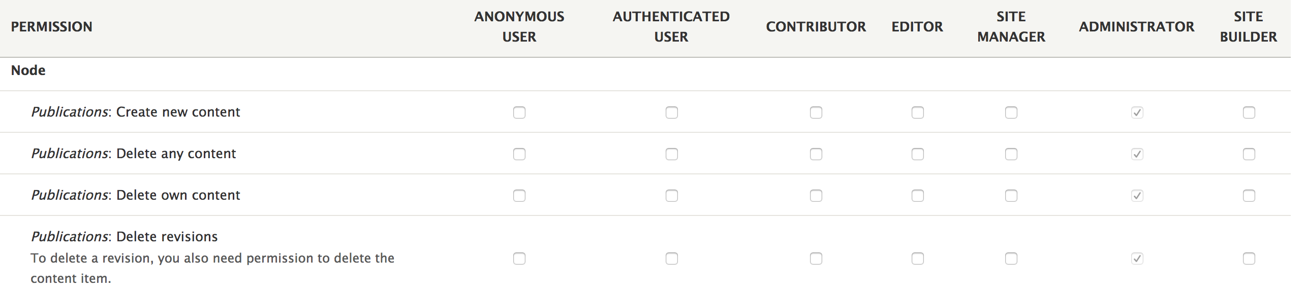Enable Delete revisions for Contributor
The image size is (1305, 292).
816,259
